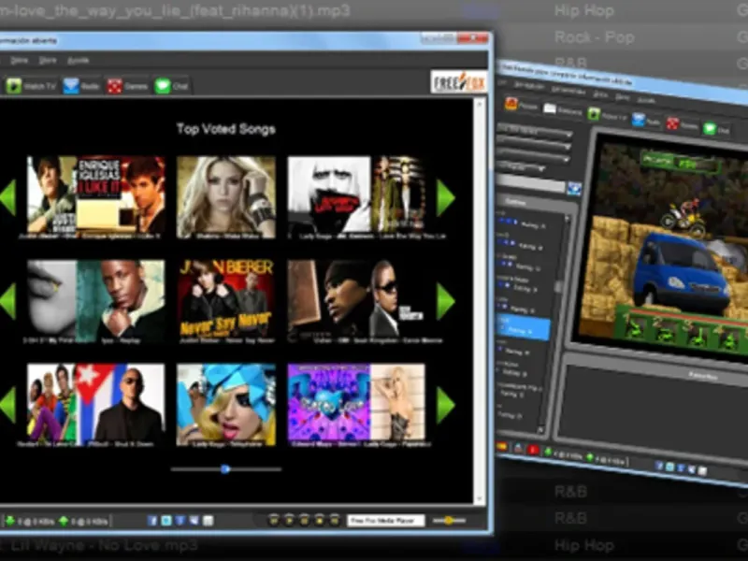Click the orange first toolbar icon in back window
The width and height of the screenshot is (748, 561).
(x=511, y=104)
